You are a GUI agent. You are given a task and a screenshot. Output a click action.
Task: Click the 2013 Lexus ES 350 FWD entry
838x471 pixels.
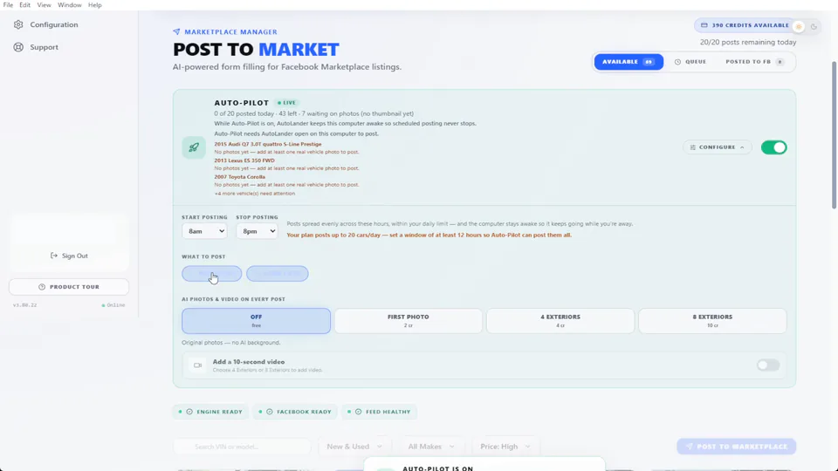pyautogui.click(x=244, y=160)
